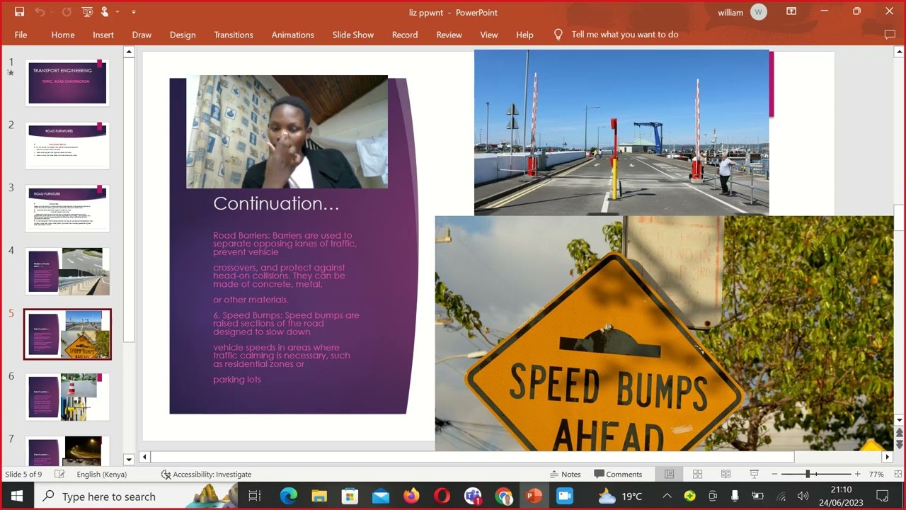Toggle the Notes pane
Screen dimensions: 906x510
click(x=566, y=475)
